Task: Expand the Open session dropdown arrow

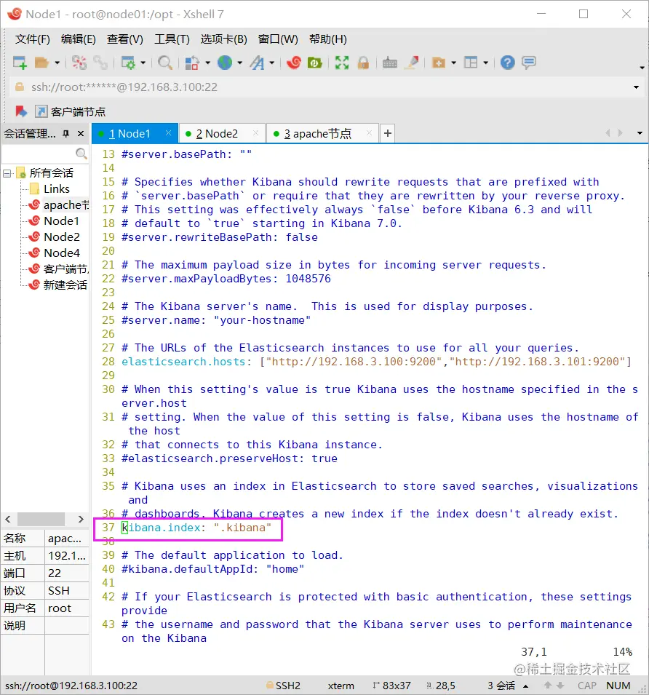Action: 57,63
